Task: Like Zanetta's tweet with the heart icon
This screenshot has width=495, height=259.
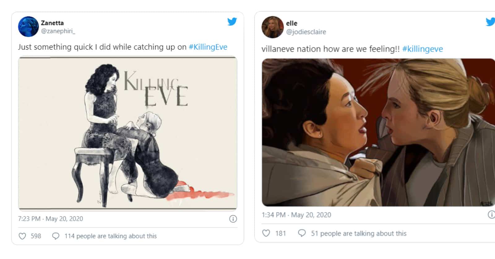Action: tap(22, 236)
